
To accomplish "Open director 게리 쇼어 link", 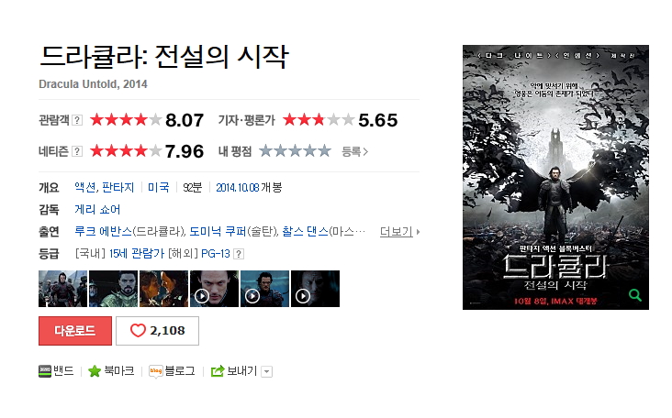I will [97, 210].
